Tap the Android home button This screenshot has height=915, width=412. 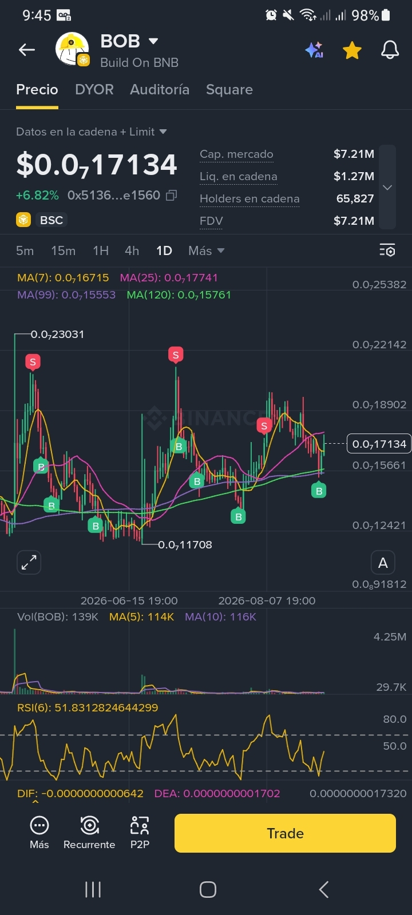click(x=208, y=889)
